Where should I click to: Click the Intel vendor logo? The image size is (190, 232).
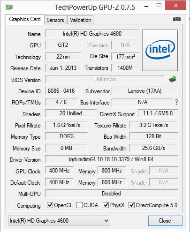[x=160, y=50]
